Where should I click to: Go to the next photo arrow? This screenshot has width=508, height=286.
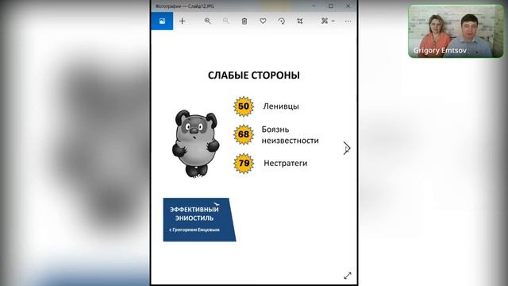click(x=347, y=149)
